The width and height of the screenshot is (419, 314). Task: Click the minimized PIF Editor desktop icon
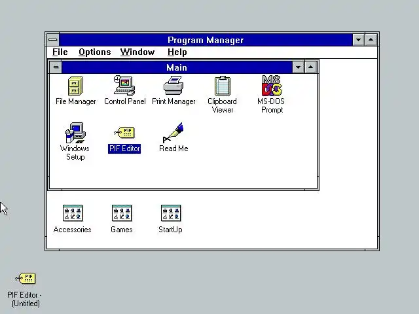[26, 278]
